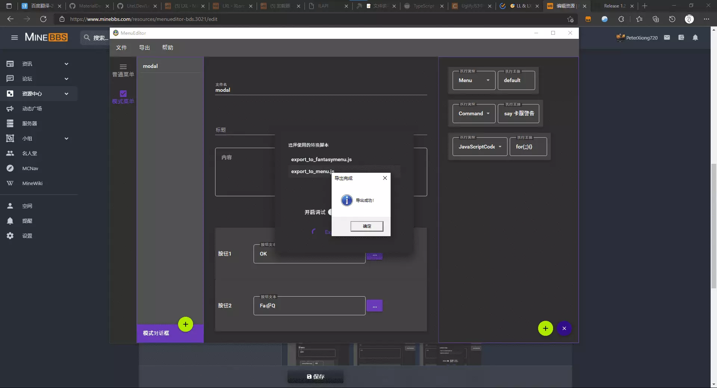The image size is (717, 388).
Task: Open the 文件 menu in MenuEditor
Action: click(121, 48)
